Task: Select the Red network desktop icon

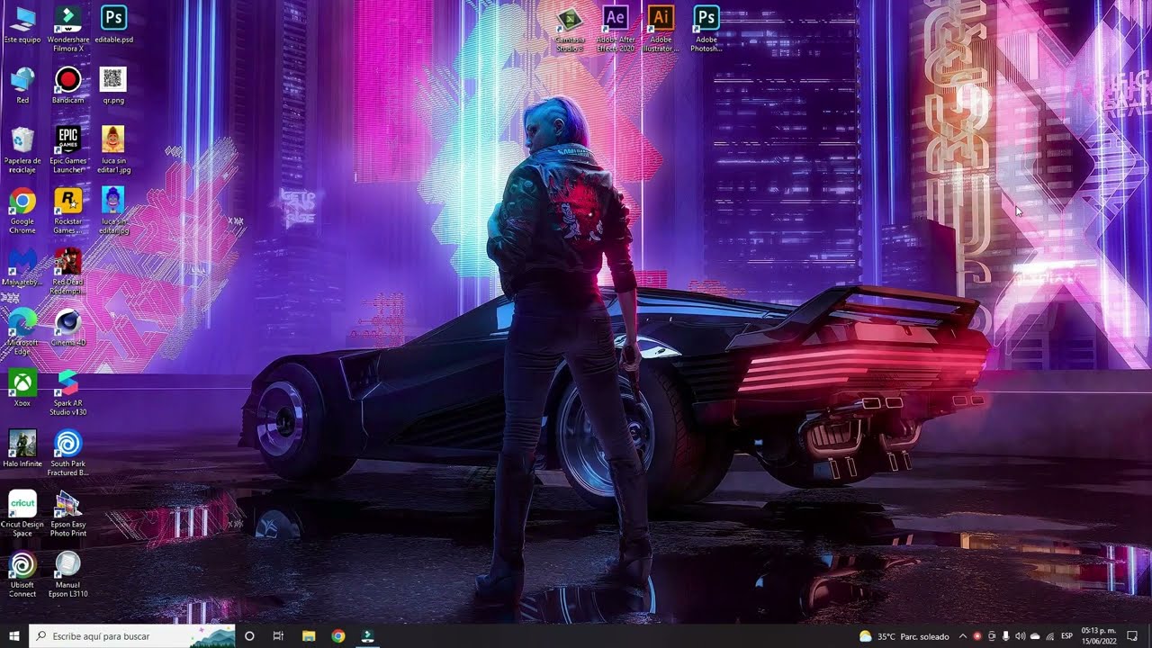Action: pyautogui.click(x=22, y=86)
